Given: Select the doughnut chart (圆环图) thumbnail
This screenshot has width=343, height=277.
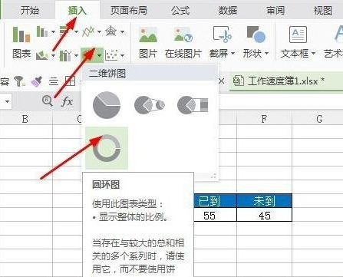Looking at the screenshot, I should point(107,148).
